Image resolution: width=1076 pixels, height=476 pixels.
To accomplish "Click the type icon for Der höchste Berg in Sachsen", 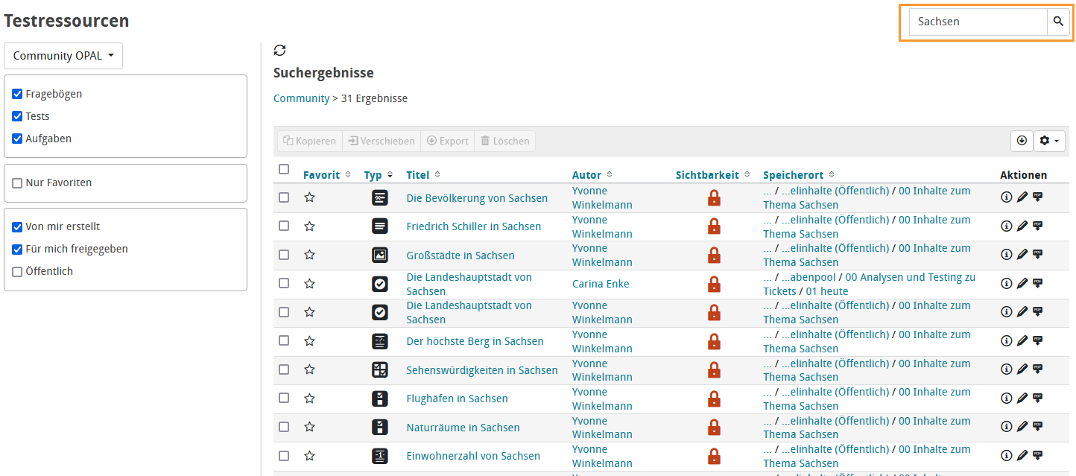I will [380, 340].
